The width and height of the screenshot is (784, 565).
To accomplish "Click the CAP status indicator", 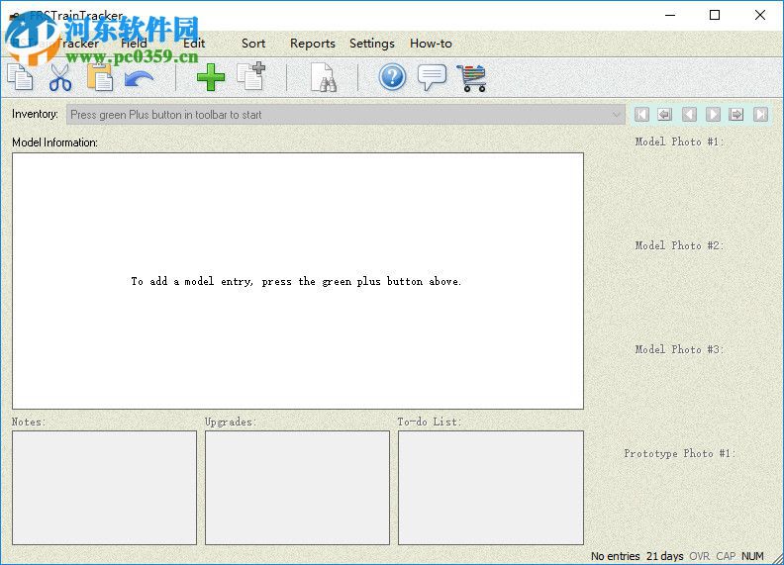I will point(726,556).
